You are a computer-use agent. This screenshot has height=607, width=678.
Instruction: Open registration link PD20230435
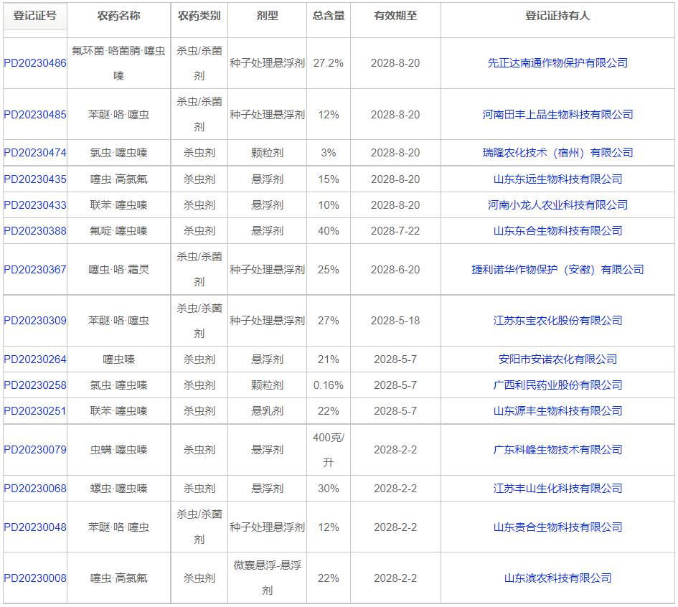35,179
